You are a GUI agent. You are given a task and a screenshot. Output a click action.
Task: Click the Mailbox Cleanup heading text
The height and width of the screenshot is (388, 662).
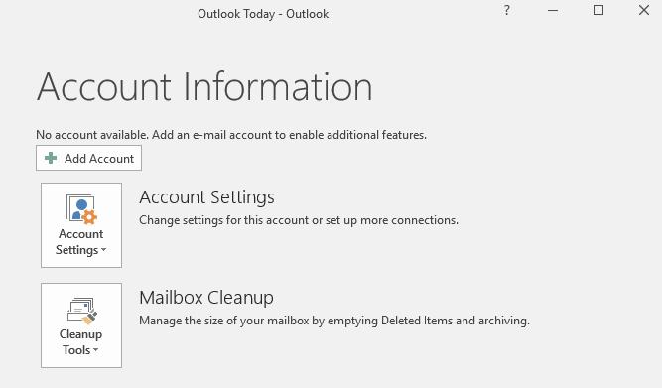[206, 298]
